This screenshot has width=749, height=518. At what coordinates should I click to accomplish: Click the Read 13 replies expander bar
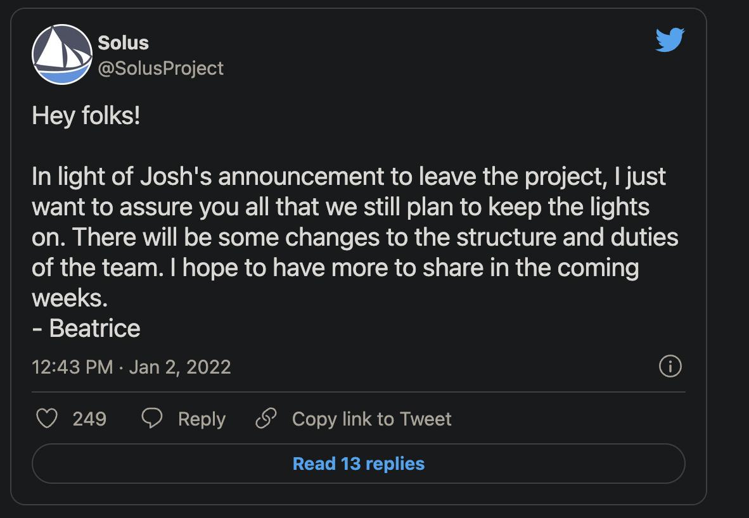click(358, 464)
